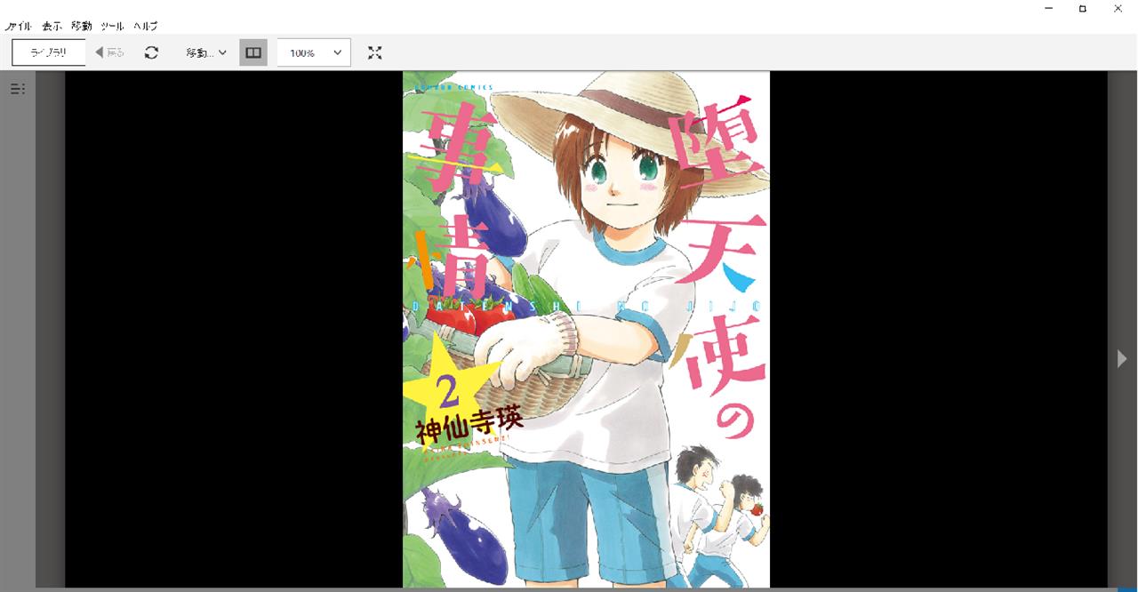Viewport: 1138px width, 592px height.
Task: Toggle the two-page spread view
Action: click(253, 52)
